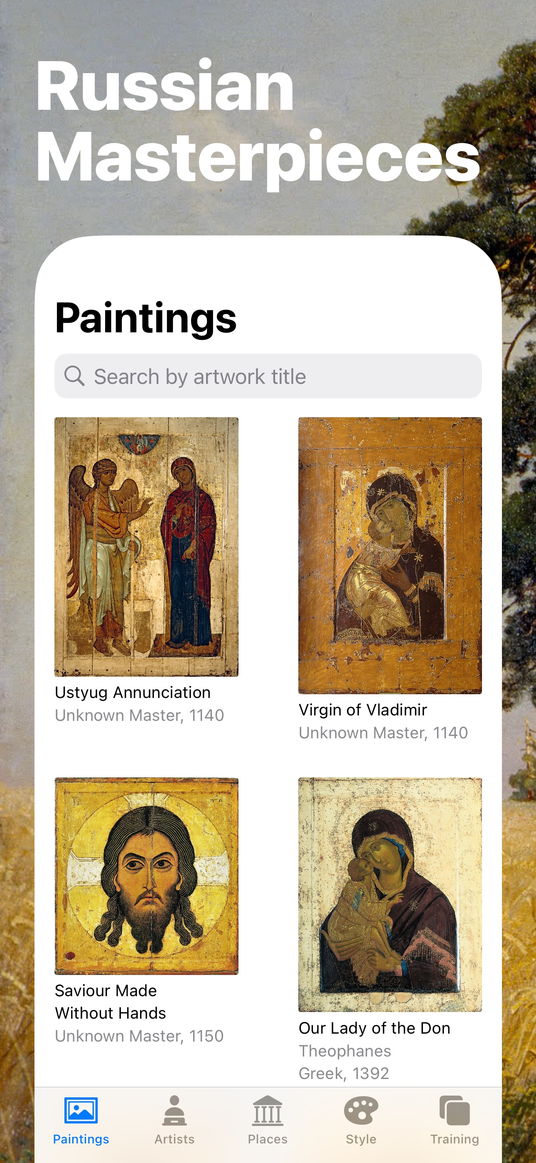Tap the Theophanes Greek, 1392 caption

click(345, 1062)
